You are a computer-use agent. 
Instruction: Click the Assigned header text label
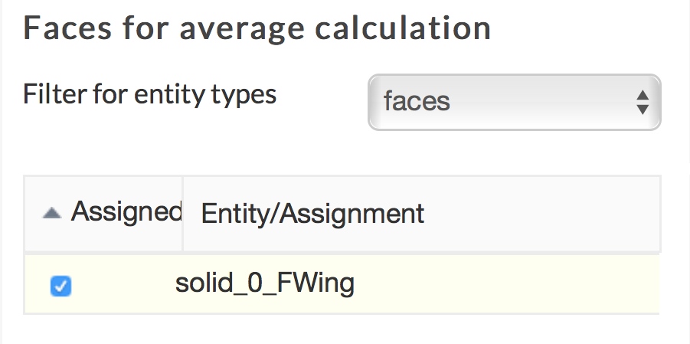coord(126,211)
